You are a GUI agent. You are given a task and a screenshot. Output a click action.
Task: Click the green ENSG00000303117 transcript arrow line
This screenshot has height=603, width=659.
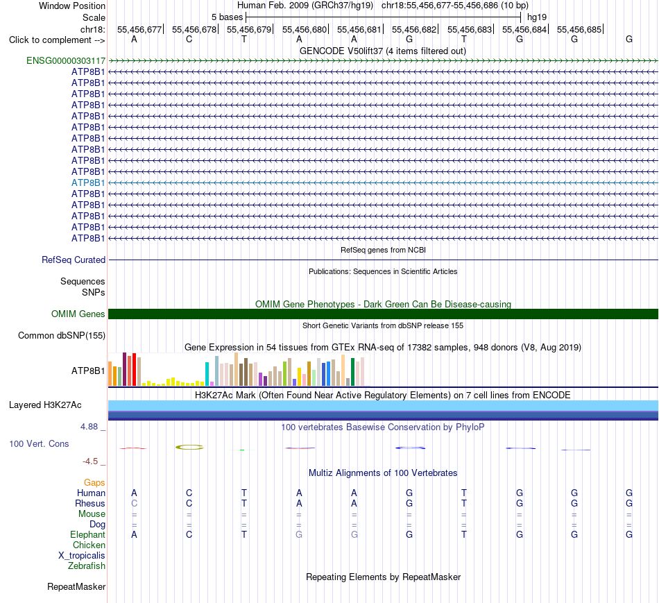pyautogui.click(x=383, y=61)
